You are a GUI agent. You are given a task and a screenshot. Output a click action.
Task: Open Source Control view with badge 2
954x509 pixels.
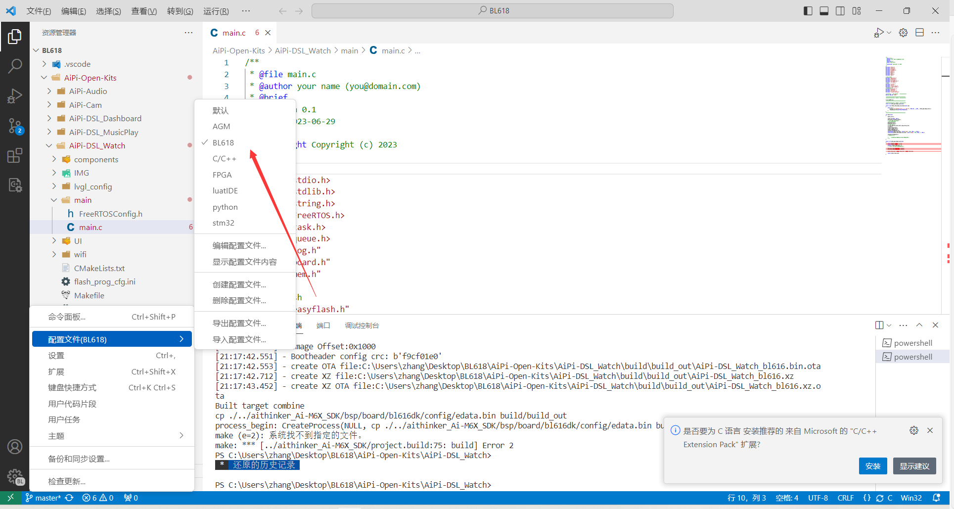[x=15, y=126]
